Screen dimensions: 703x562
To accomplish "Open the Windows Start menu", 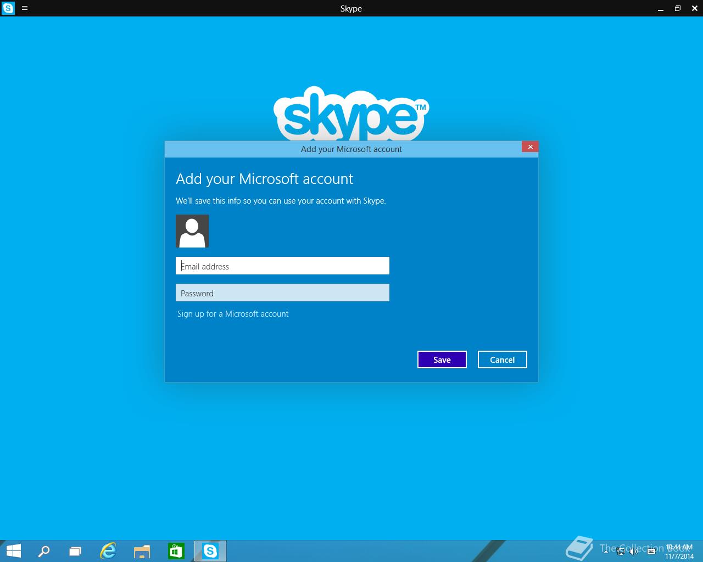I will pyautogui.click(x=14, y=551).
